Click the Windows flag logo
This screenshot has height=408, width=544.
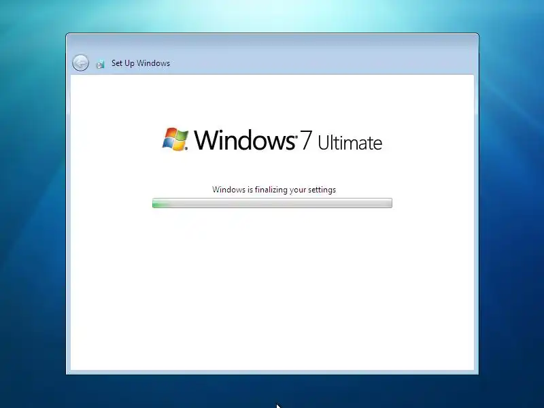(175, 139)
